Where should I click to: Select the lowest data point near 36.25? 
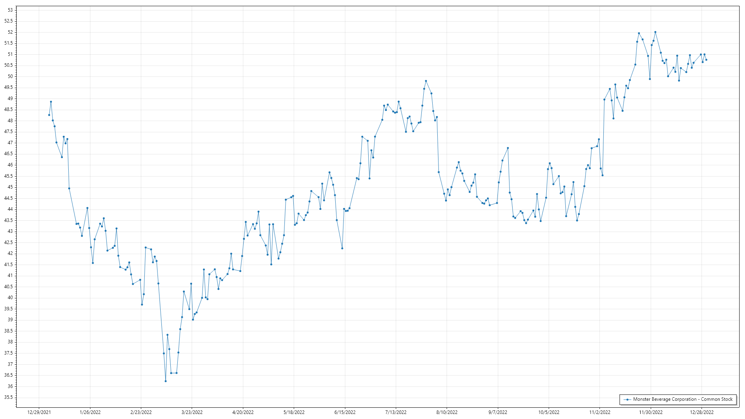166,381
